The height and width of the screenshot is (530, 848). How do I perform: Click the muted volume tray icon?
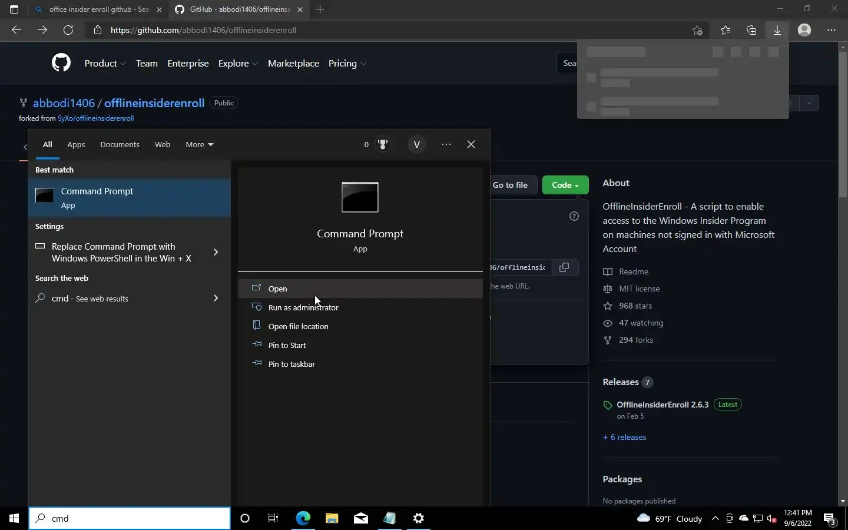pyautogui.click(x=772, y=518)
